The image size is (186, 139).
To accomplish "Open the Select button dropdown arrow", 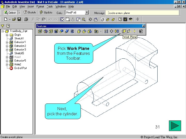I will click(x=19, y=12).
